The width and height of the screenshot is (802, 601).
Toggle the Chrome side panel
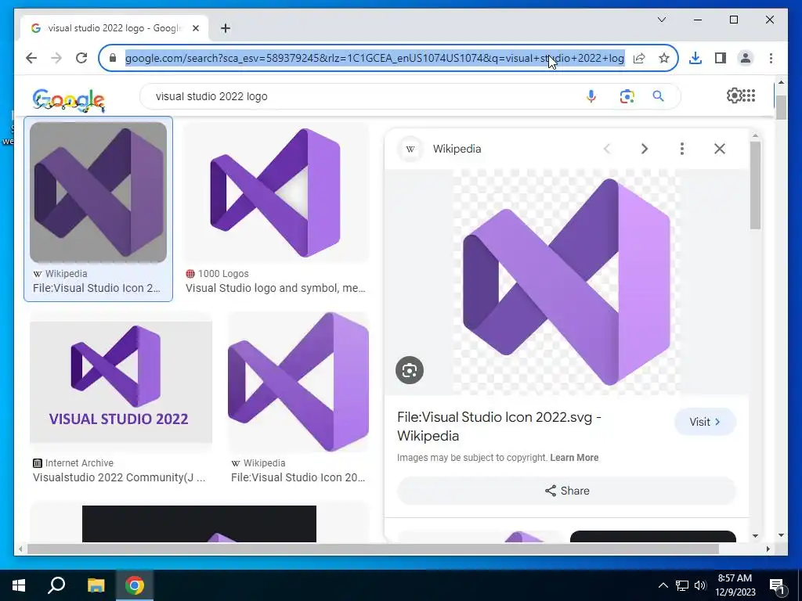point(721,58)
